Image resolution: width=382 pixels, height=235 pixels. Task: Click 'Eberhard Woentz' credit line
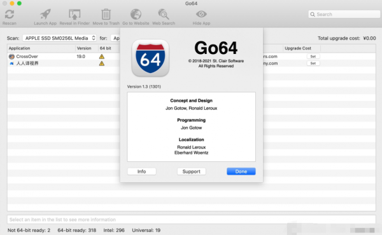point(191,152)
